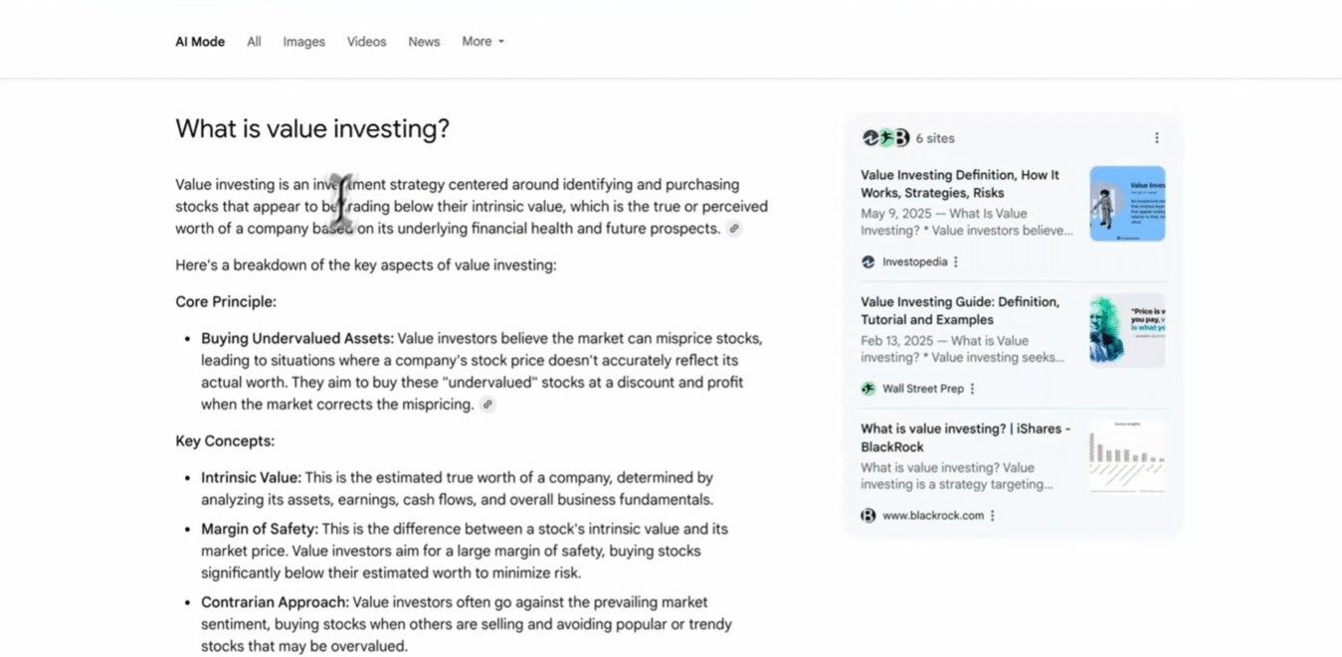The image size is (1342, 657).
Task: Click the Investopedia article thumbnail image
Action: click(1127, 204)
